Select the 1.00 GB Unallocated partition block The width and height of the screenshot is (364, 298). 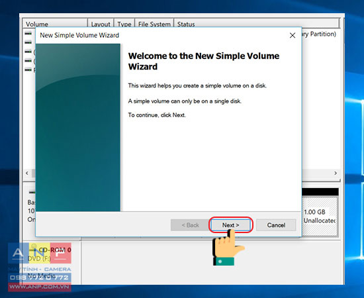coord(320,217)
